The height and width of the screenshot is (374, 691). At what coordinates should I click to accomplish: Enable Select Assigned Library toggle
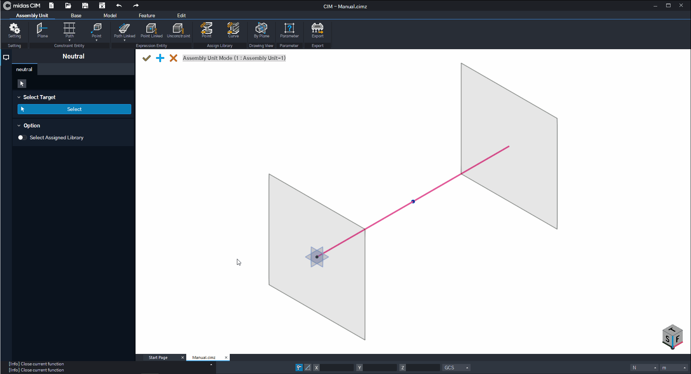22,137
